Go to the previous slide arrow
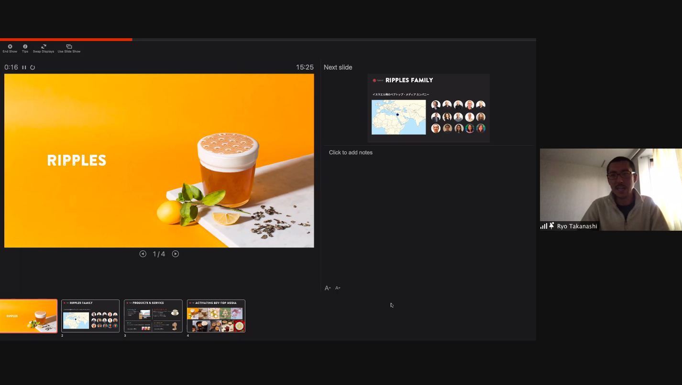The height and width of the screenshot is (385, 682). click(x=143, y=254)
